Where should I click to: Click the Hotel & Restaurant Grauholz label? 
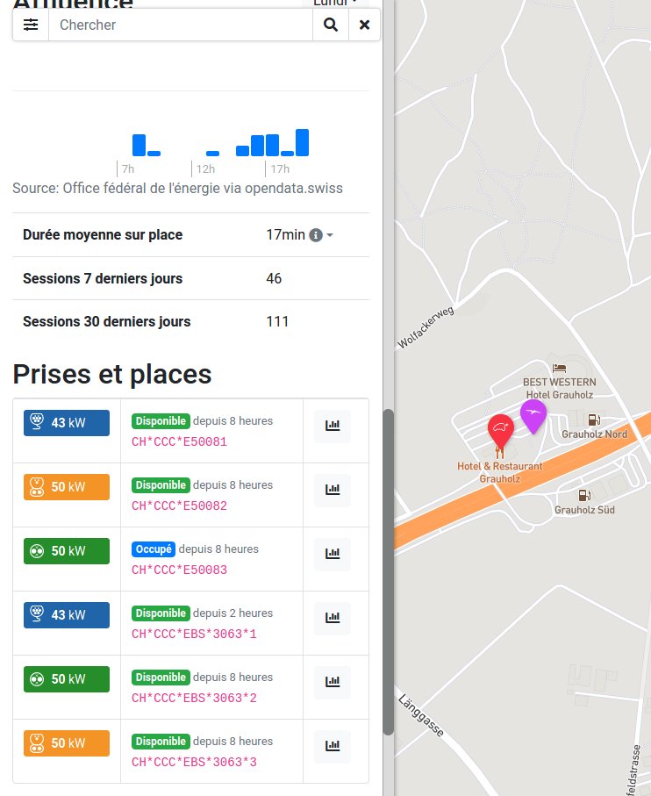tap(500, 472)
